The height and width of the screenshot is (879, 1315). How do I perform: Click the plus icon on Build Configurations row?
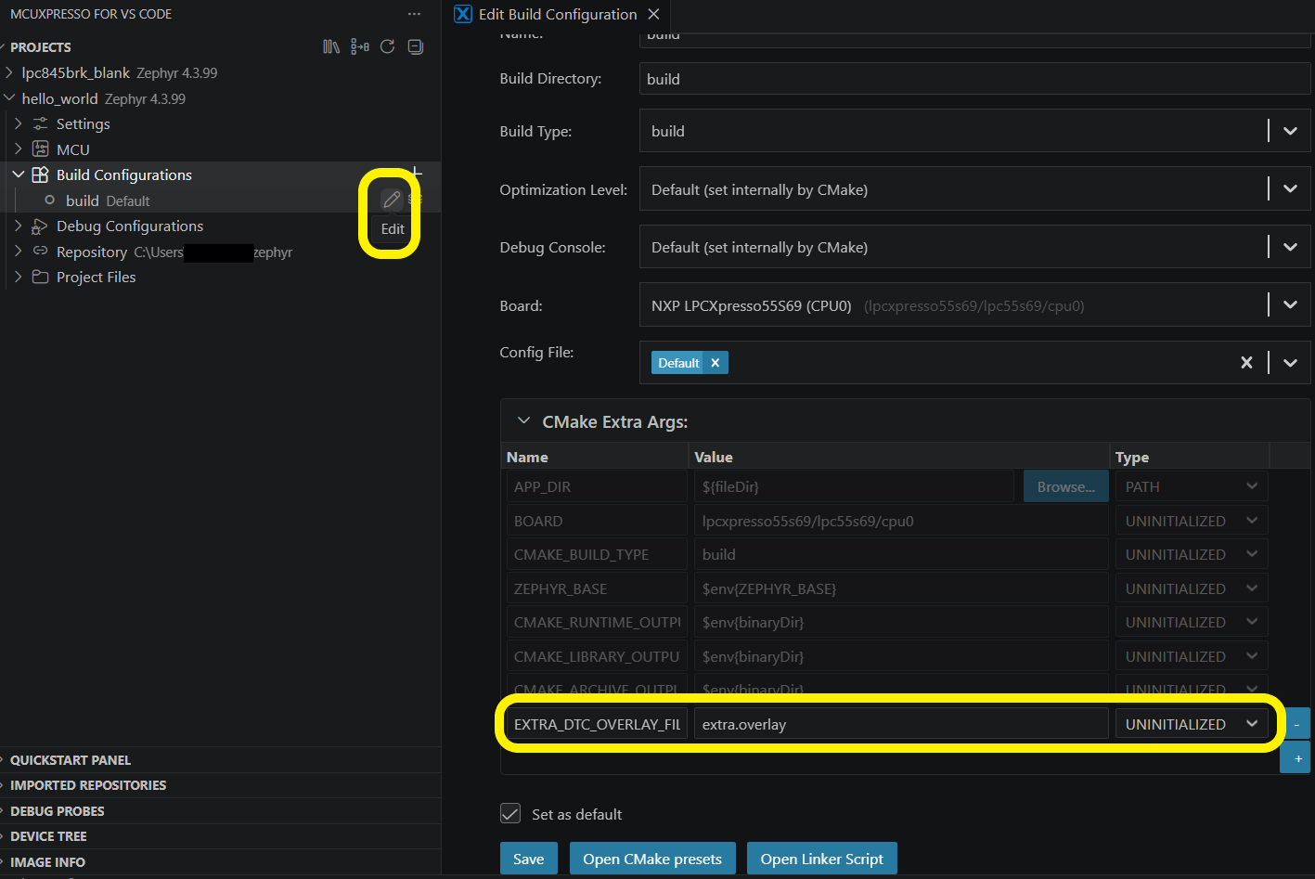coord(417,173)
